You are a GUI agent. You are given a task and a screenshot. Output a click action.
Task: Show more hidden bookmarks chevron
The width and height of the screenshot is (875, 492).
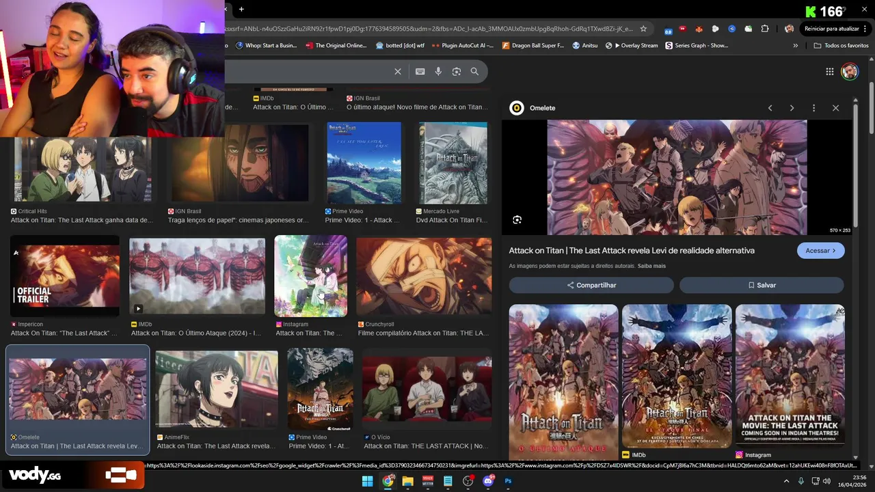click(x=795, y=46)
